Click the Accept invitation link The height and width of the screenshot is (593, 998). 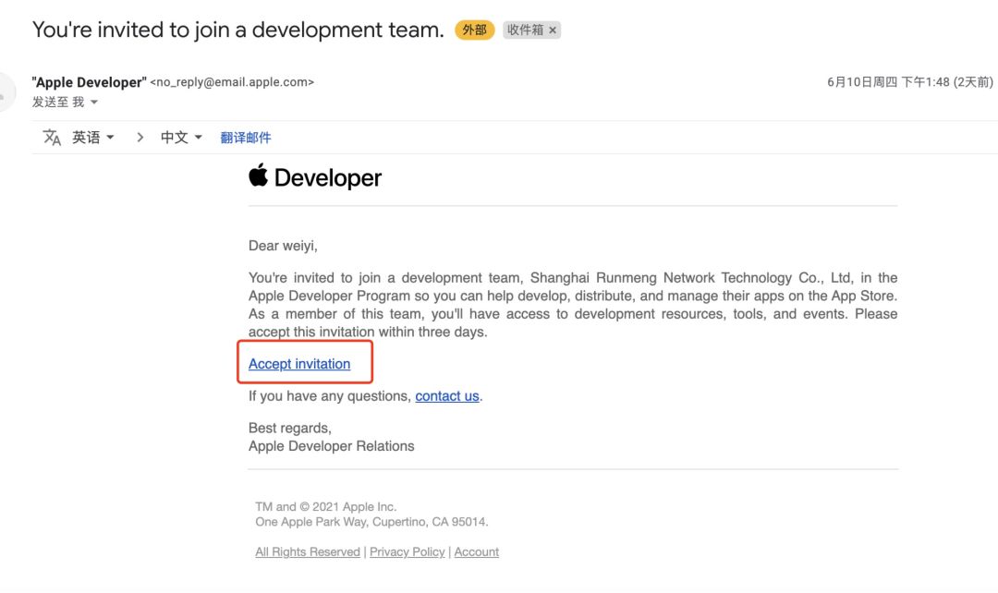[299, 364]
